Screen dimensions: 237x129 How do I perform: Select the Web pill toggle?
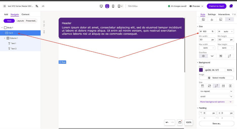[x=9, y=21]
